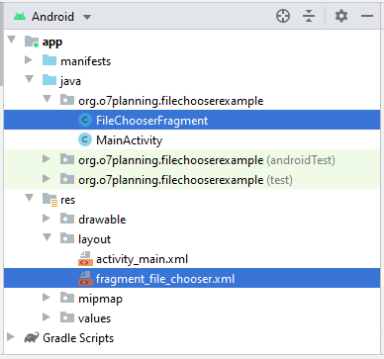Click the green Android robot icon

click(20, 16)
